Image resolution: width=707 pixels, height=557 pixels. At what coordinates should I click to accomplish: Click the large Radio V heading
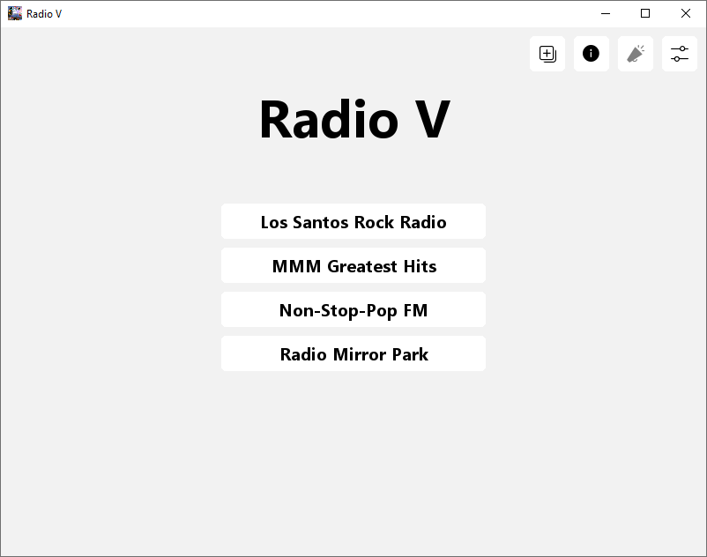click(354, 120)
